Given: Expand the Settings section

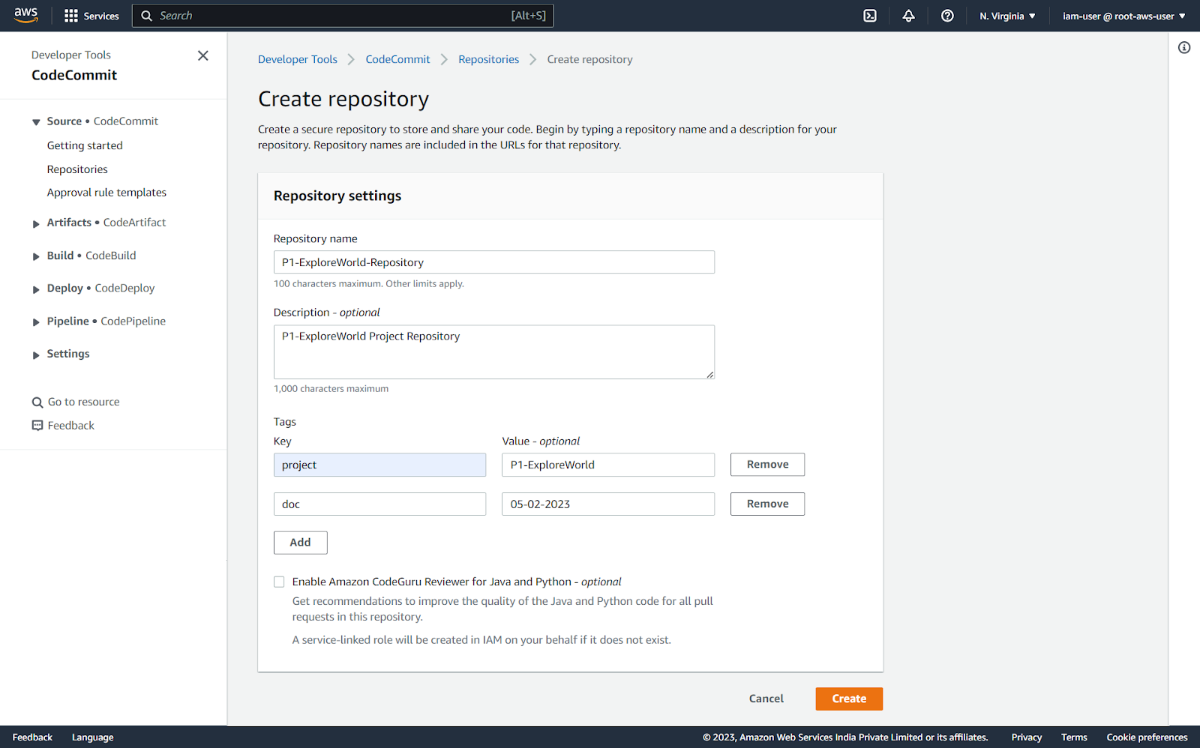Looking at the screenshot, I should click(36, 355).
